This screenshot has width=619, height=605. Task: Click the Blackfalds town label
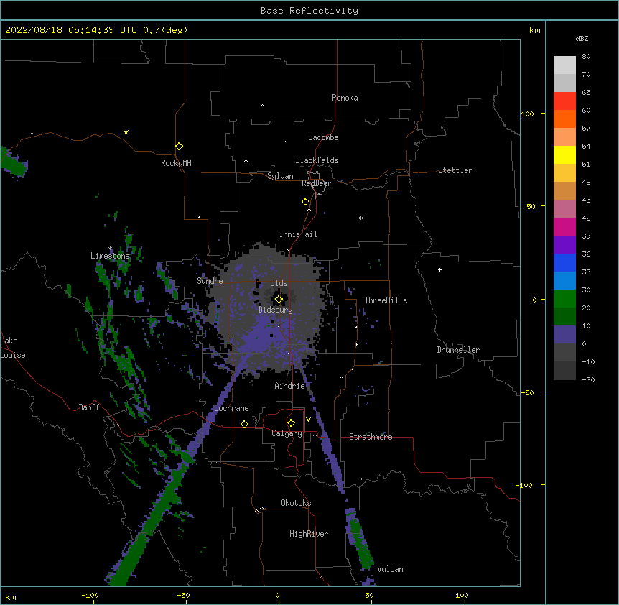(317, 160)
